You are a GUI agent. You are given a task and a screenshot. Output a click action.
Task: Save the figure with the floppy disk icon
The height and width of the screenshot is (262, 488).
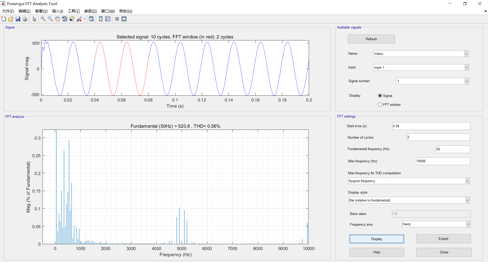18,19
